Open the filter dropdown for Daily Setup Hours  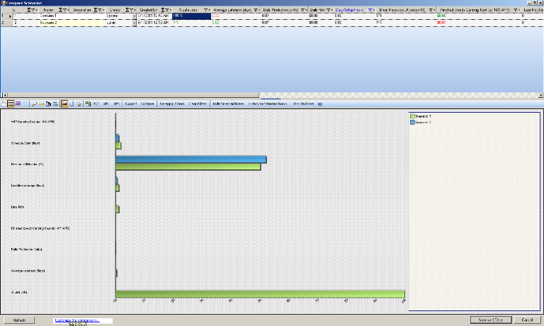click(371, 10)
